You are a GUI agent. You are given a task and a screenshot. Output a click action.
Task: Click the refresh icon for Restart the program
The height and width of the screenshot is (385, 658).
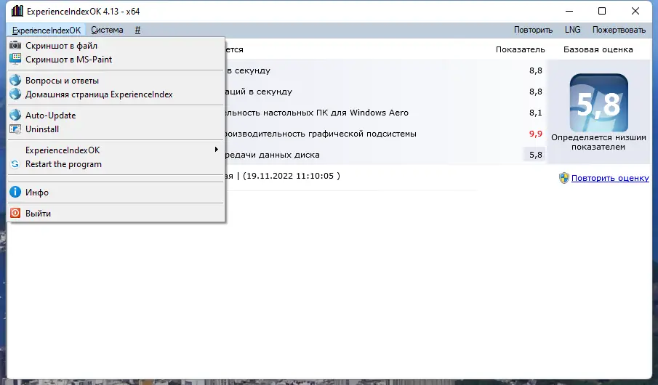(x=15, y=164)
